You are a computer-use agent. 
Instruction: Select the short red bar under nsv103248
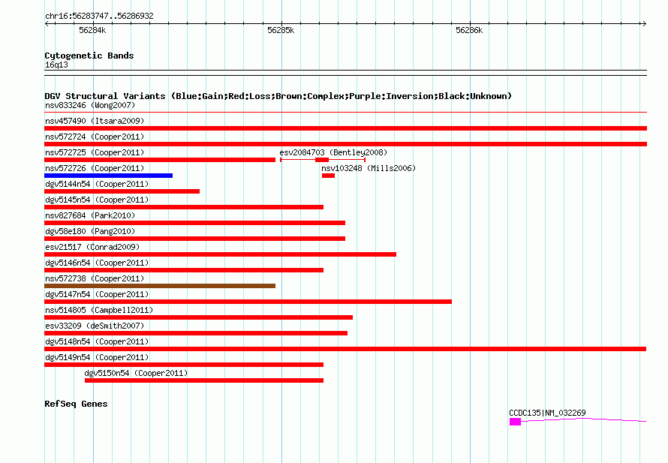pyautogui.click(x=328, y=176)
